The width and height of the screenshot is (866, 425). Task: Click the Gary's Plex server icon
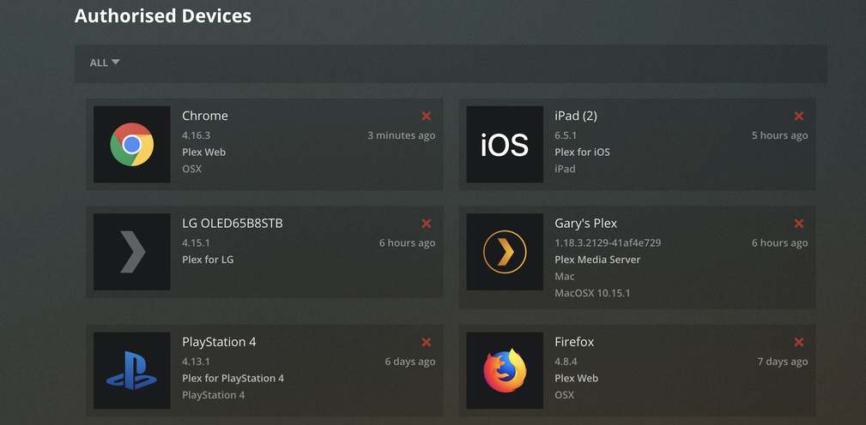505,252
